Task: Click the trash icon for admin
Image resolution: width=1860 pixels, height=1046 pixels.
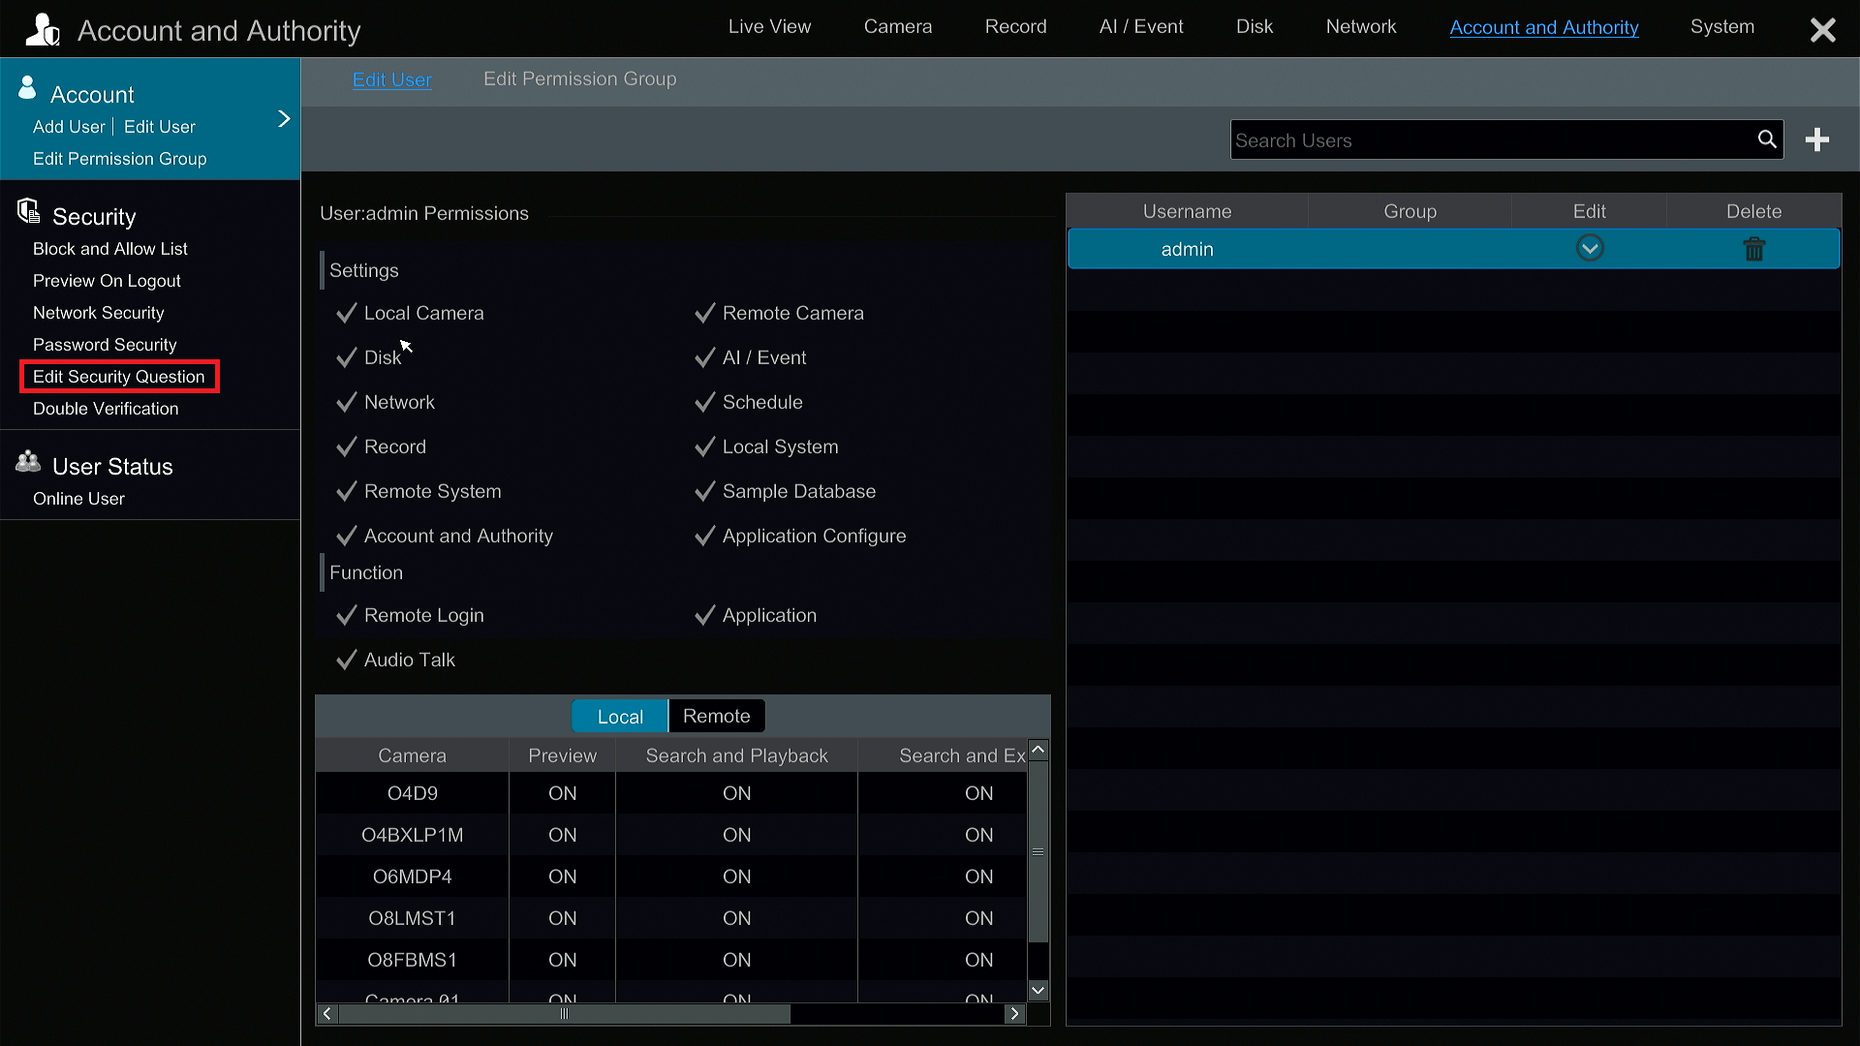Action: point(1754,249)
